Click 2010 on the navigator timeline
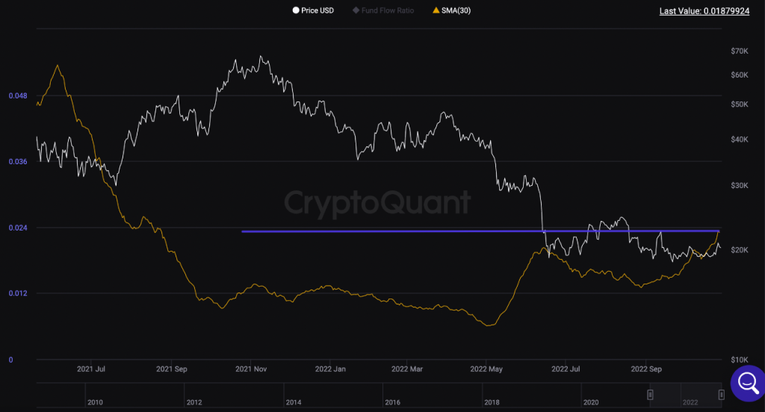Image resolution: width=765 pixels, height=412 pixels. pos(95,402)
